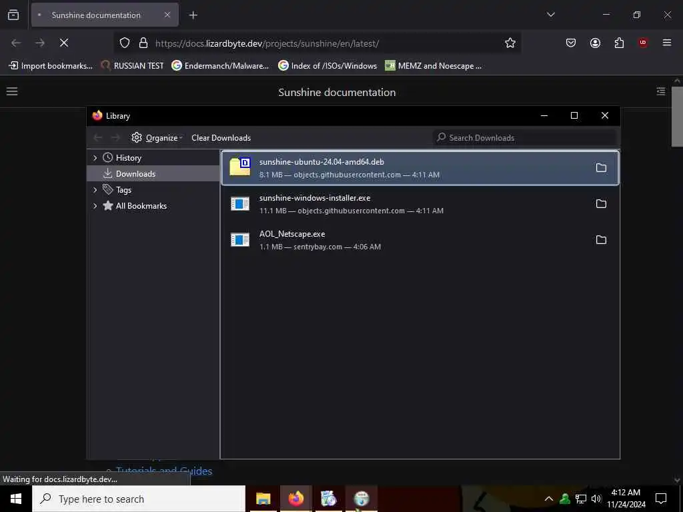The image size is (683, 512).
Task: Open the list all tabs chevron
Action: pos(550,15)
